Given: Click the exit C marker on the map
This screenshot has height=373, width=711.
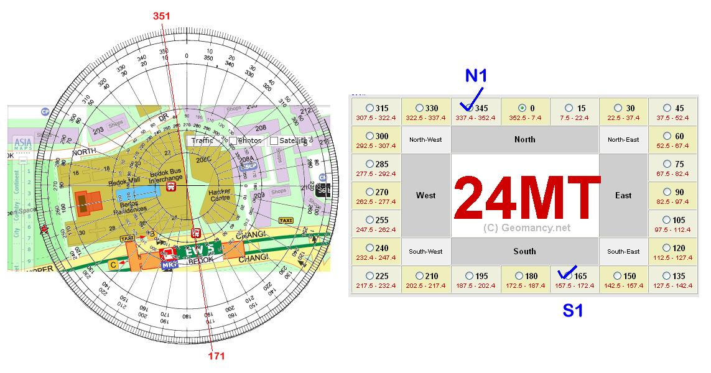Looking at the screenshot, I should [114, 265].
